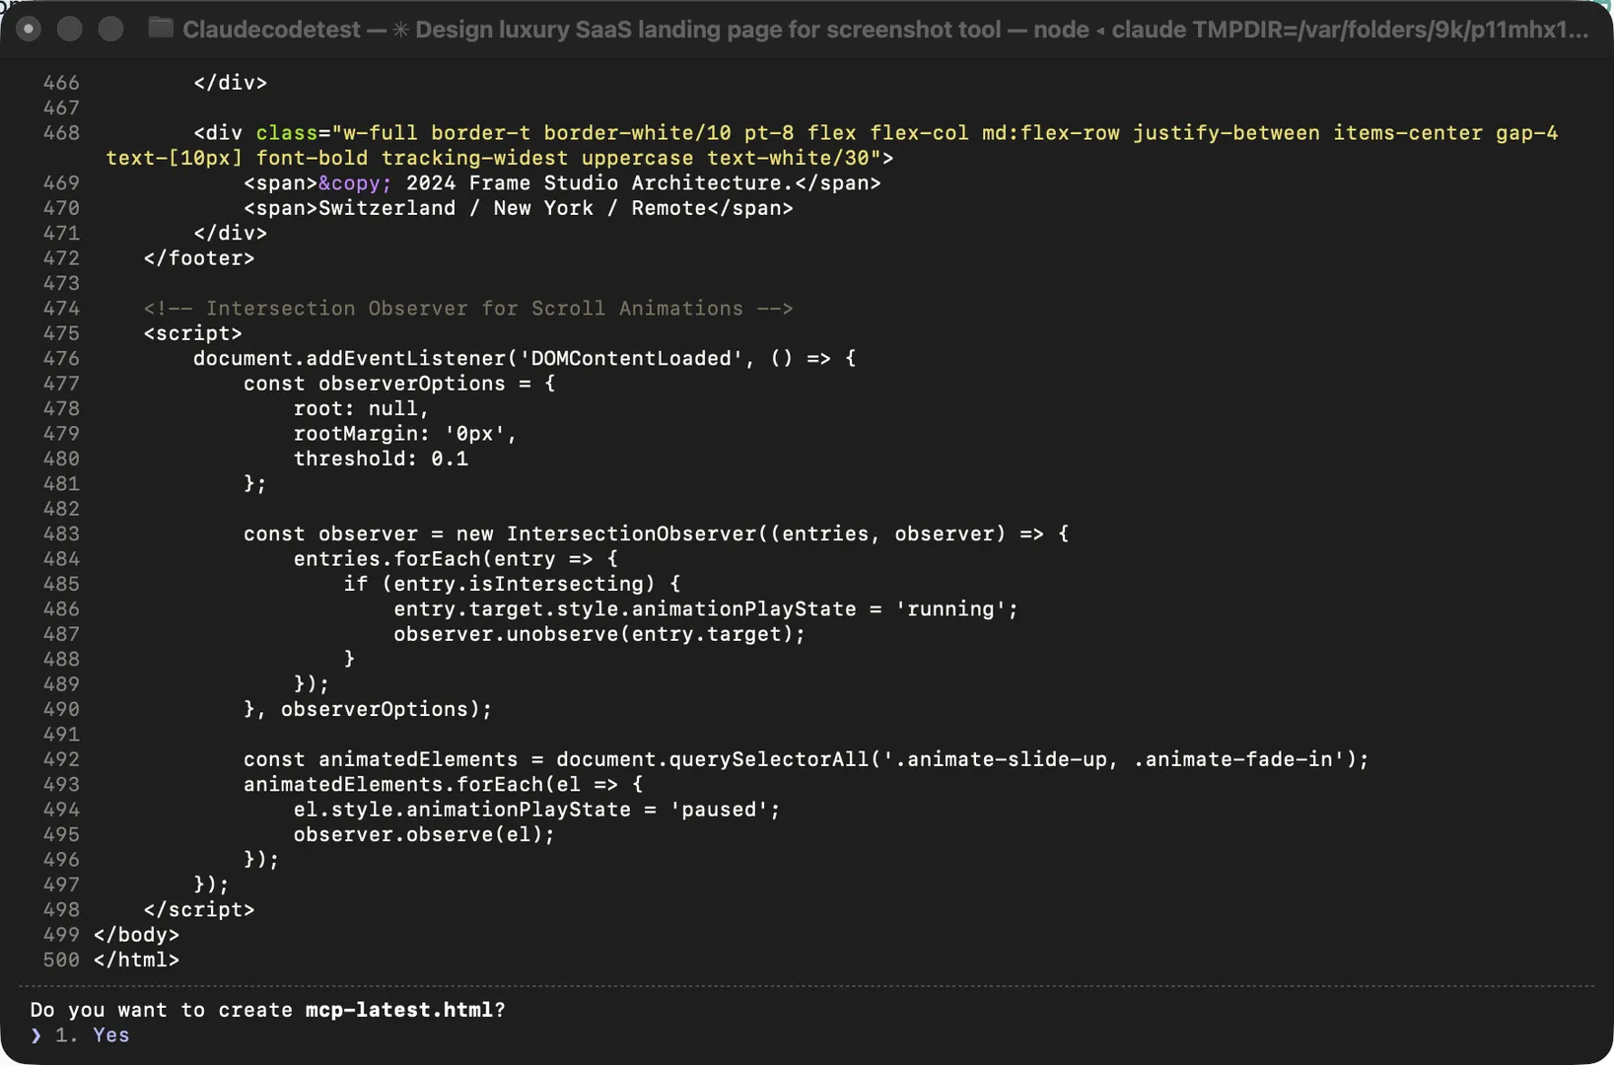1614x1065 pixels.
Task: Click the folder icon in the title bar
Action: [x=161, y=29]
